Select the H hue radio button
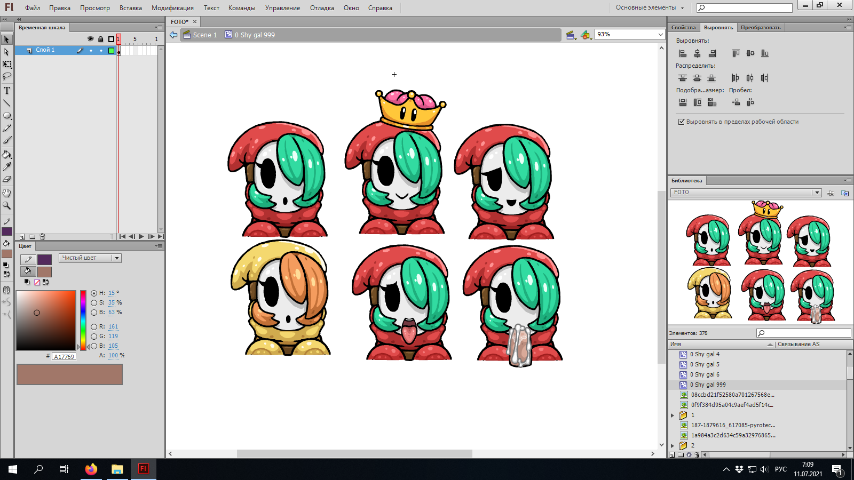854x480 pixels. pos(94,293)
